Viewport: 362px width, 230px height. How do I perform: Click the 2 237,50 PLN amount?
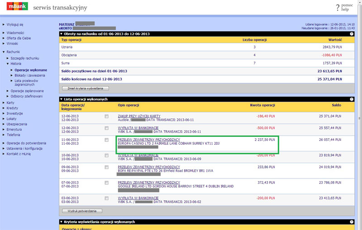tap(265, 140)
